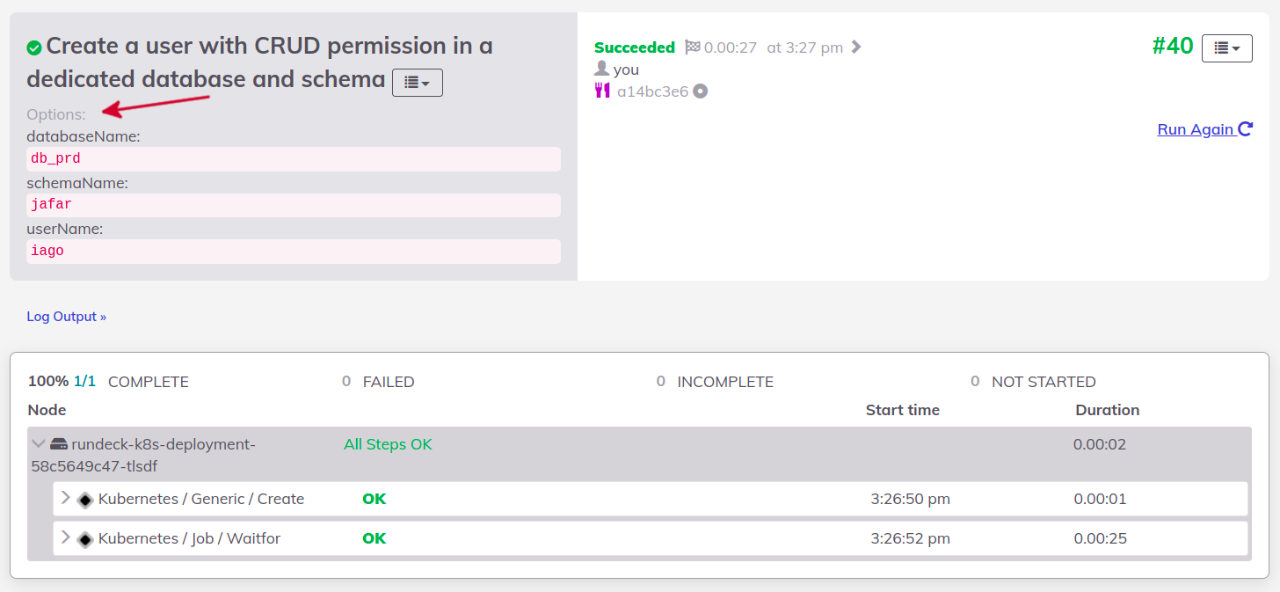Open the execution #40 actions dropdown

tap(1226, 48)
